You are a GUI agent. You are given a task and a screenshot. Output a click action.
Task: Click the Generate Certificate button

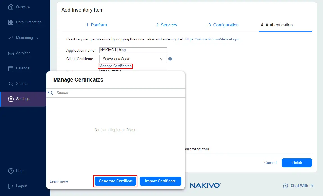tap(116, 181)
